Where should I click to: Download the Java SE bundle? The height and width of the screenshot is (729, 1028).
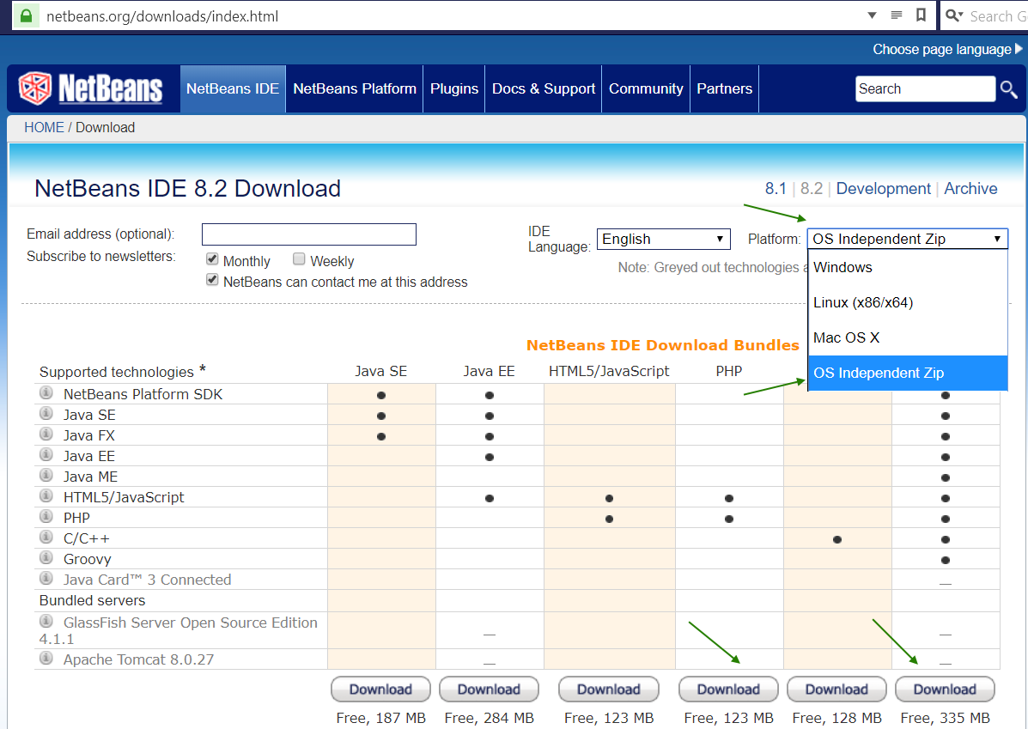[381, 689]
